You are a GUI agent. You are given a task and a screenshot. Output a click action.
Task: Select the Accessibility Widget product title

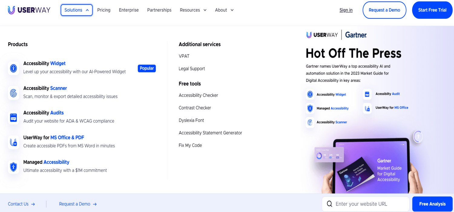pyautogui.click(x=44, y=63)
